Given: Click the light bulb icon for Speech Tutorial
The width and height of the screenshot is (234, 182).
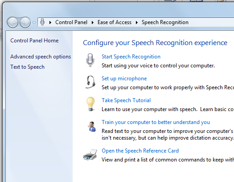Looking at the screenshot, I should tap(90, 104).
